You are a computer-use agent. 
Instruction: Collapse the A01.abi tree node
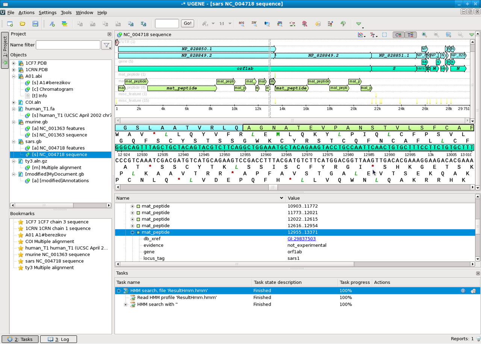[14, 76]
